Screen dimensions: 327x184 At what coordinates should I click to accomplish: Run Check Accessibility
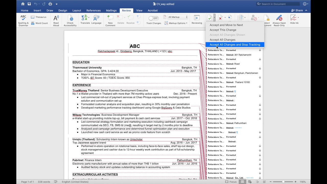tap(70, 20)
